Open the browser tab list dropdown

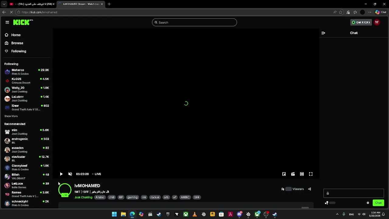[x=4, y=4]
